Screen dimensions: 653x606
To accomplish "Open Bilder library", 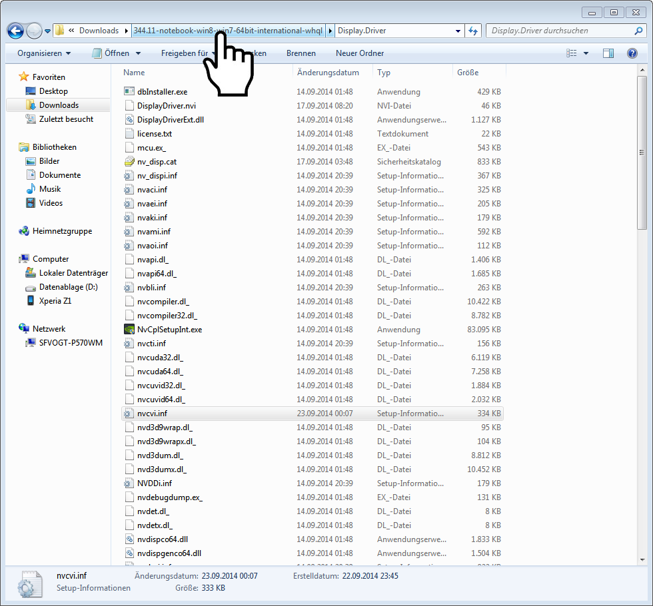I will (49, 161).
